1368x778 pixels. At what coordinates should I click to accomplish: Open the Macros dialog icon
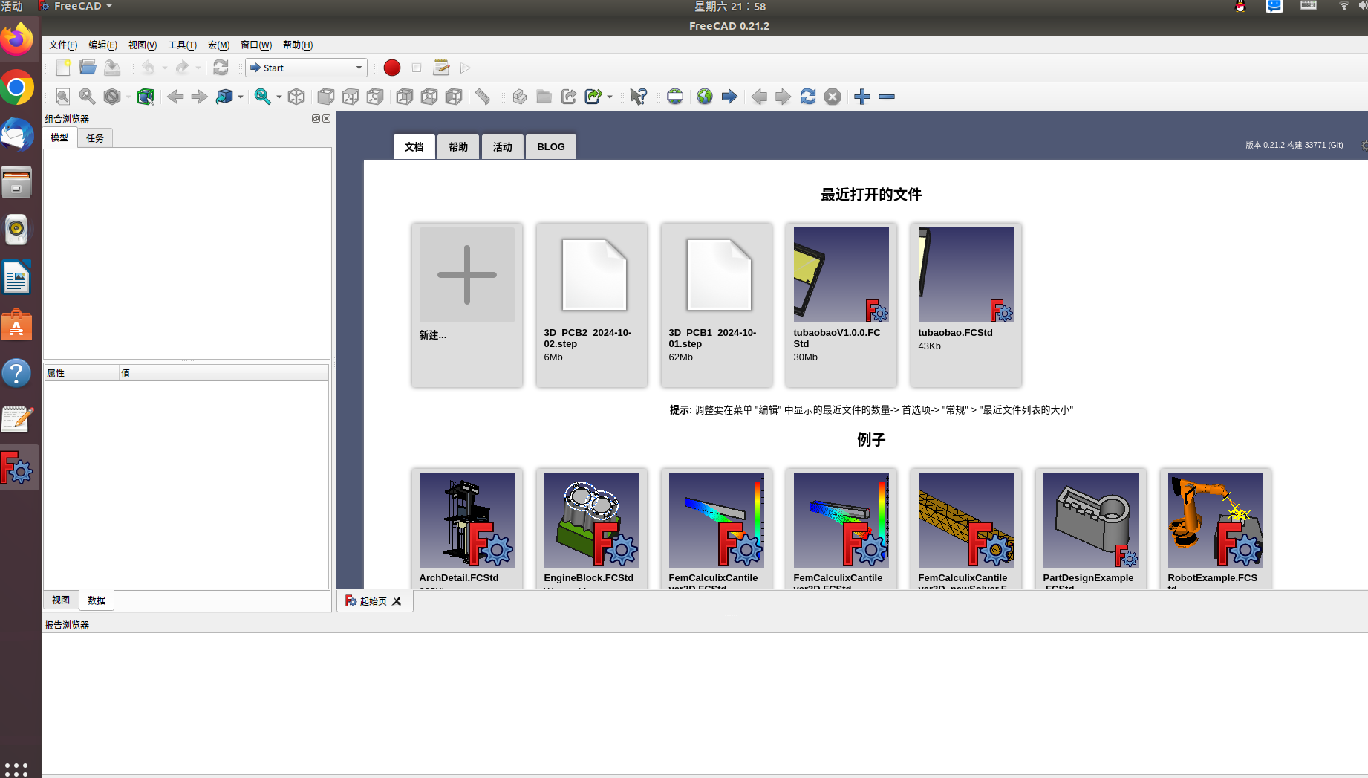pos(441,68)
